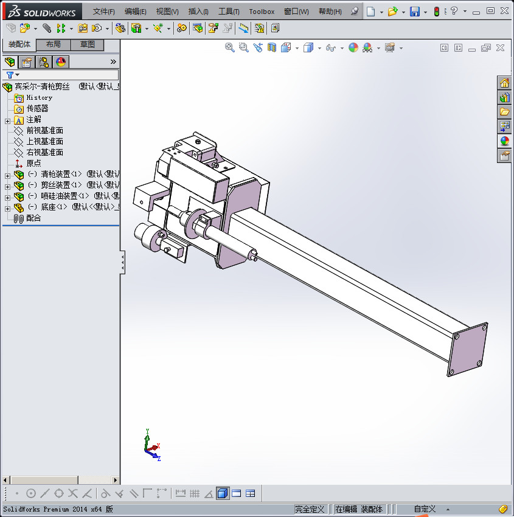Select the 配合 mates folder in tree
514x517 pixels.
(33, 218)
